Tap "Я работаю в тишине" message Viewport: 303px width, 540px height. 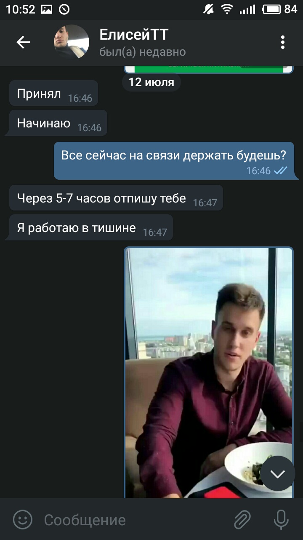(91, 227)
